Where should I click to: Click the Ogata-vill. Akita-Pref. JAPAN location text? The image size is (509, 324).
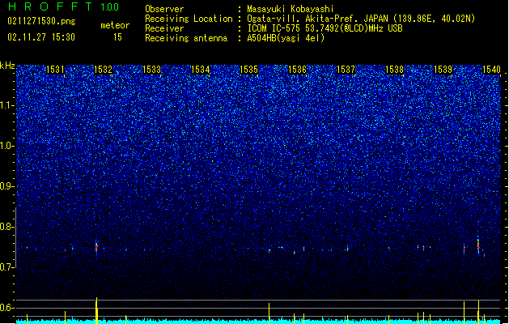(x=361, y=19)
